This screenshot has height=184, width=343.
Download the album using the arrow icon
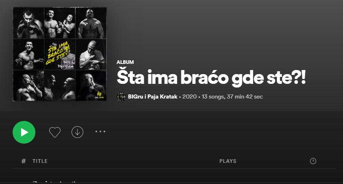click(x=78, y=132)
